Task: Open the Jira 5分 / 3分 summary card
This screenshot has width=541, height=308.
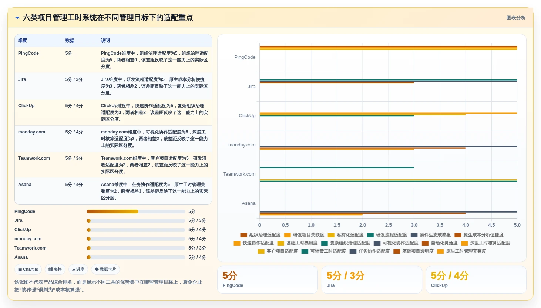Action: 372,280
